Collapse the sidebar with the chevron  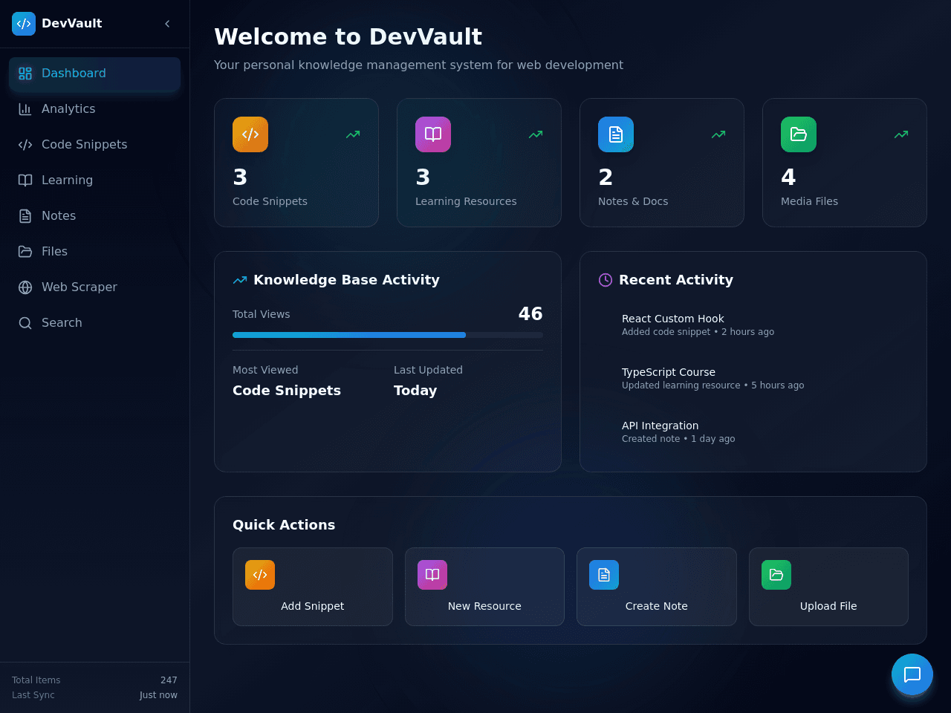[167, 24]
